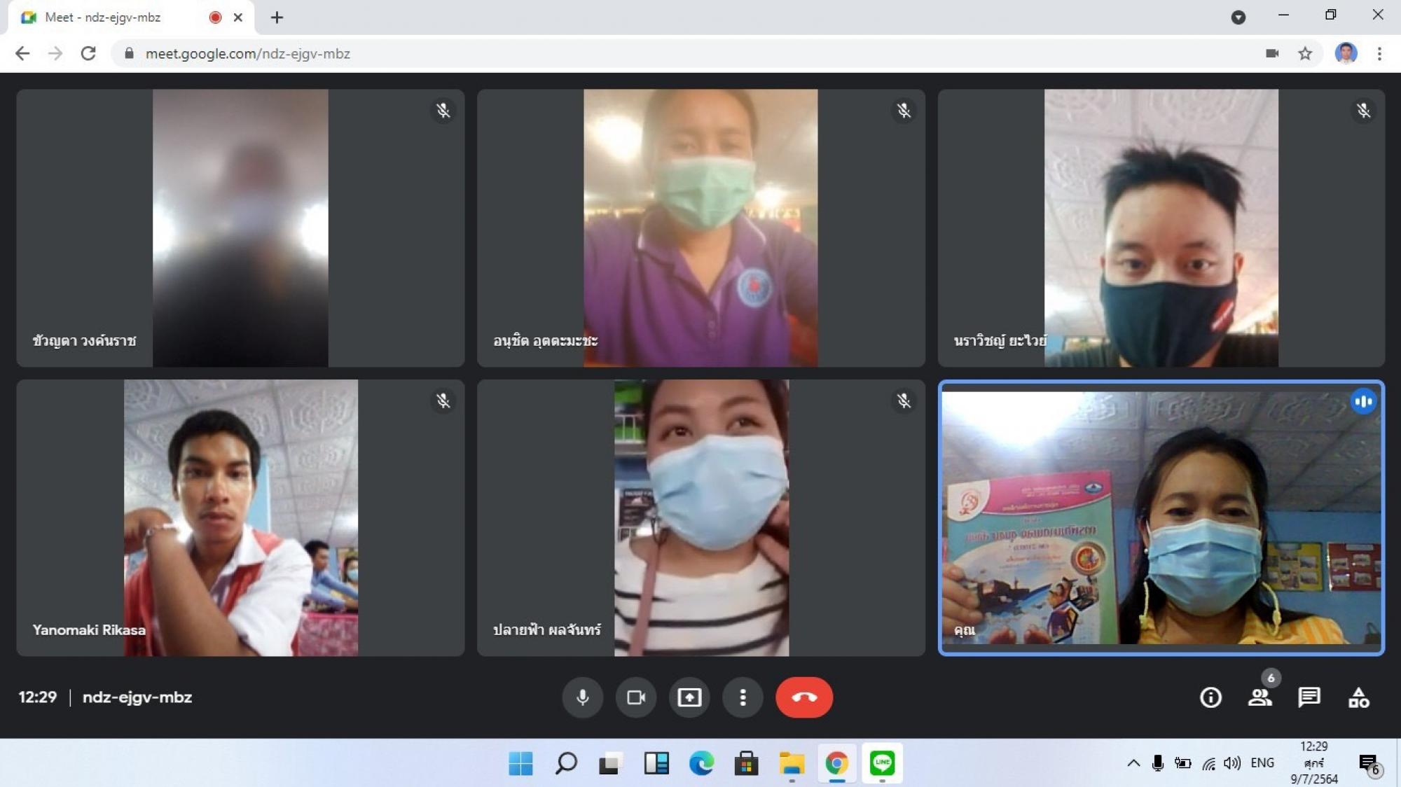Select the Yanomaki Rikasa video tile

[240, 518]
